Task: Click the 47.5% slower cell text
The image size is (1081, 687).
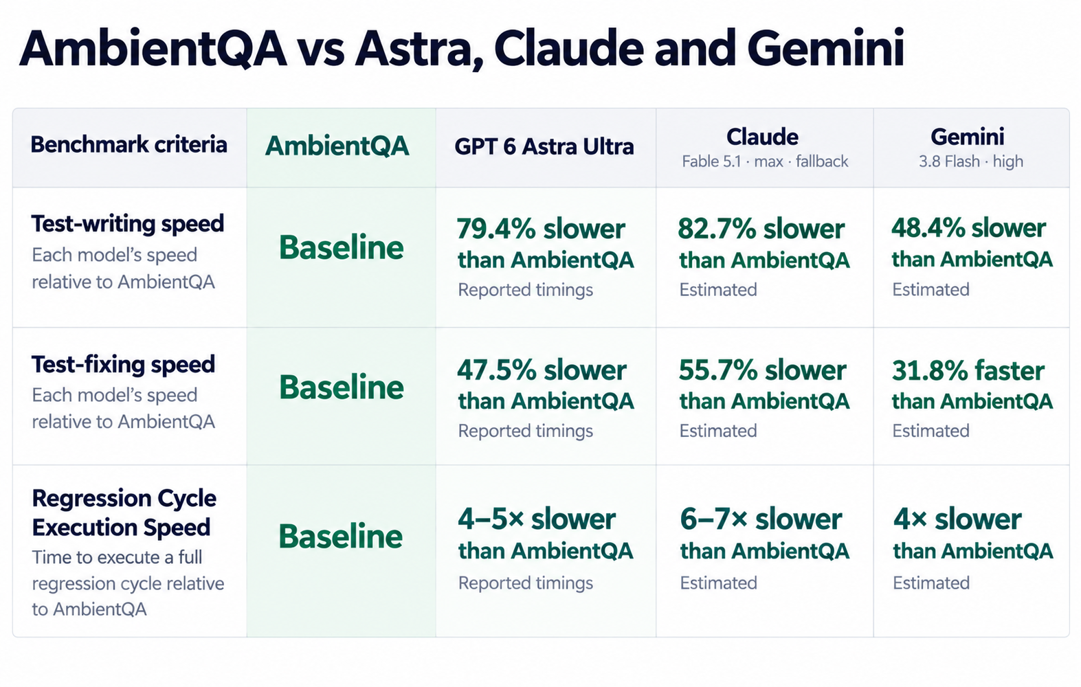Action: pyautogui.click(x=542, y=370)
